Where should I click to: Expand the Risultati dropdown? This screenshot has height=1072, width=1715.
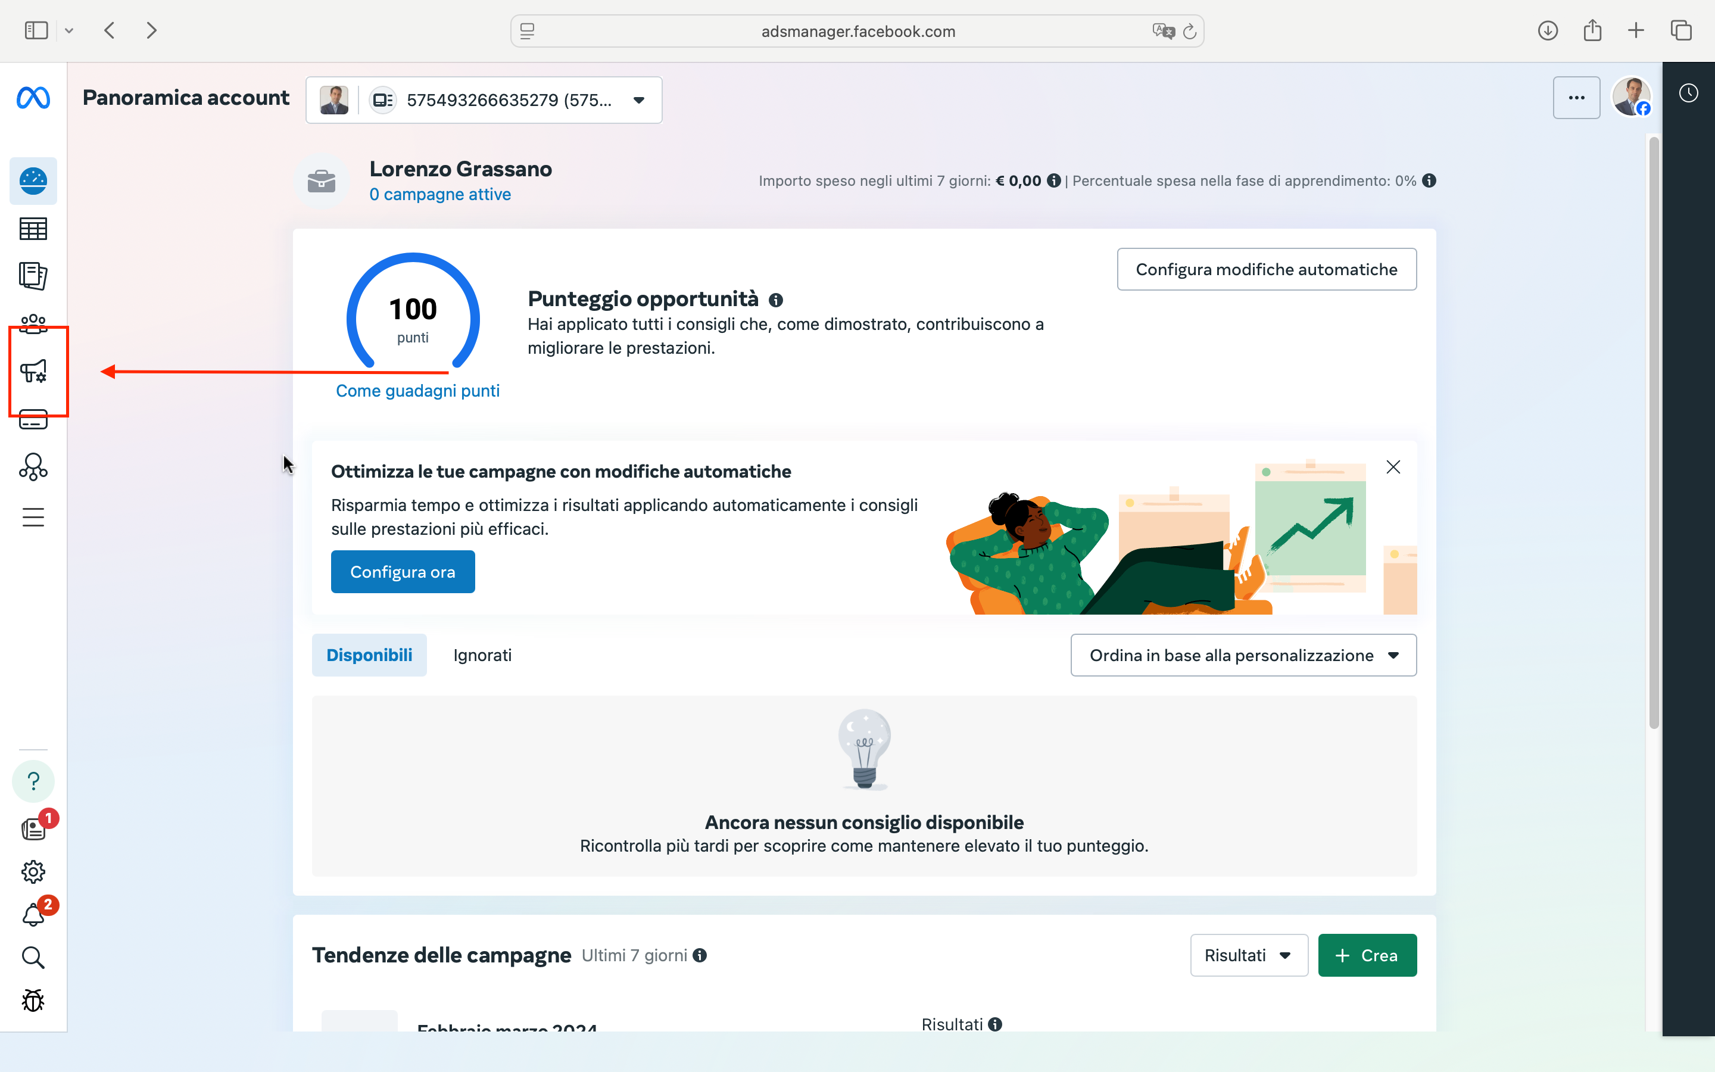click(x=1248, y=955)
